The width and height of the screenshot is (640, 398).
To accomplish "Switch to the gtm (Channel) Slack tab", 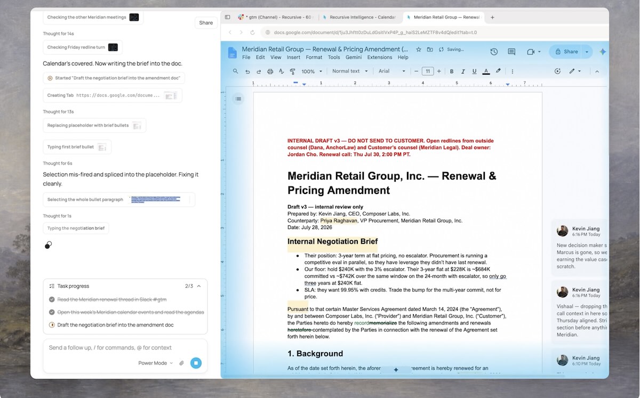I will point(276,17).
